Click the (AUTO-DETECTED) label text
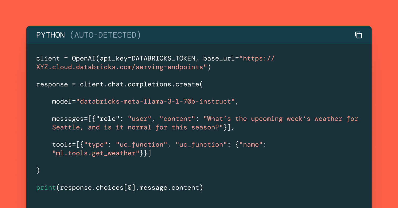Screen dimensions: 398x208 [x=105, y=35]
